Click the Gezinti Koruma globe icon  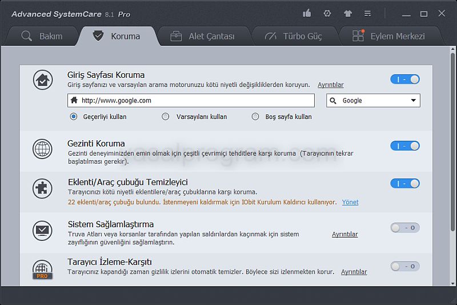pyautogui.click(x=42, y=149)
